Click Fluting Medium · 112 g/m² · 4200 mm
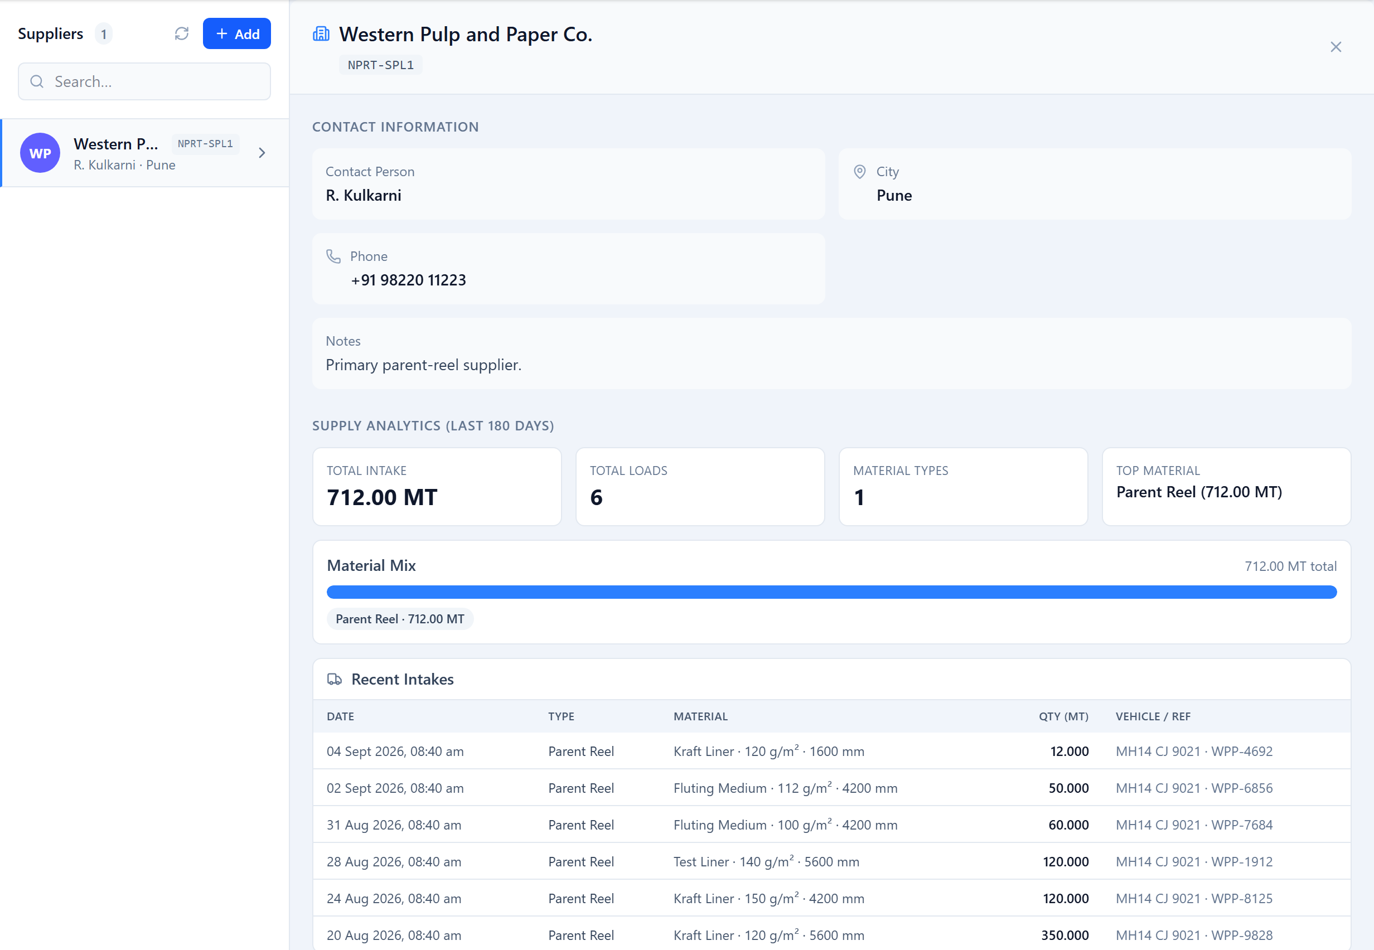Image resolution: width=1374 pixels, height=950 pixels. [785, 789]
